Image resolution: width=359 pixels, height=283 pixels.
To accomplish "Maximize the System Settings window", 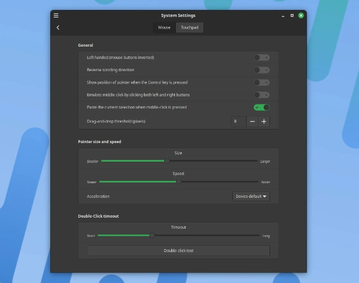I will pos(292,15).
